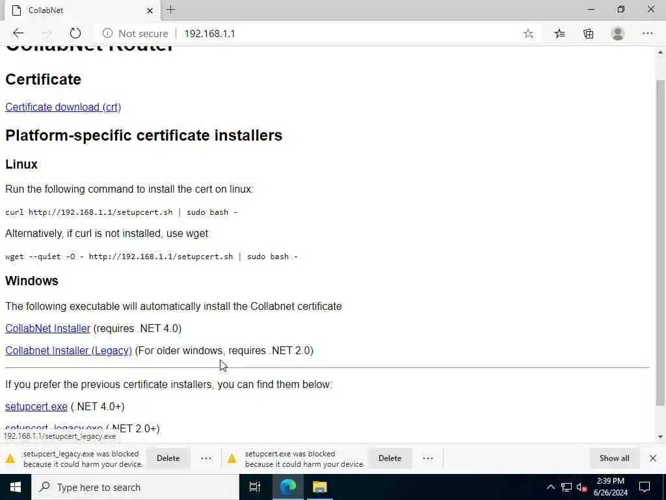Viewport: 666px width, 500px height.
Task: Show hidden system tray icons
Action: [x=550, y=487]
